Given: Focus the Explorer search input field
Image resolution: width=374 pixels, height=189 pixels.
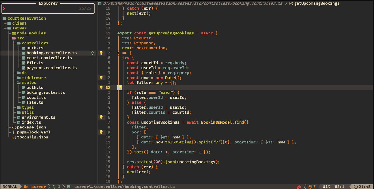Looking at the screenshot, I should click(x=48, y=9).
